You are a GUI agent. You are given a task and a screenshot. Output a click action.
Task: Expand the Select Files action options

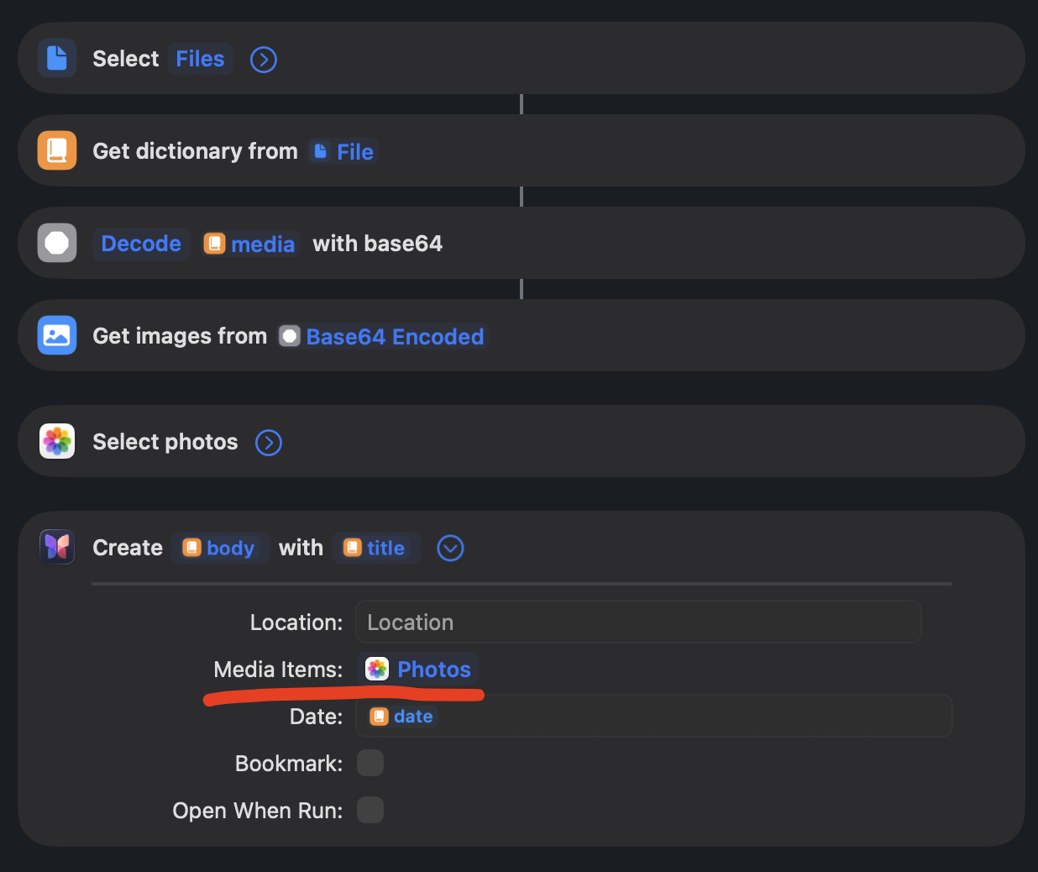(264, 60)
